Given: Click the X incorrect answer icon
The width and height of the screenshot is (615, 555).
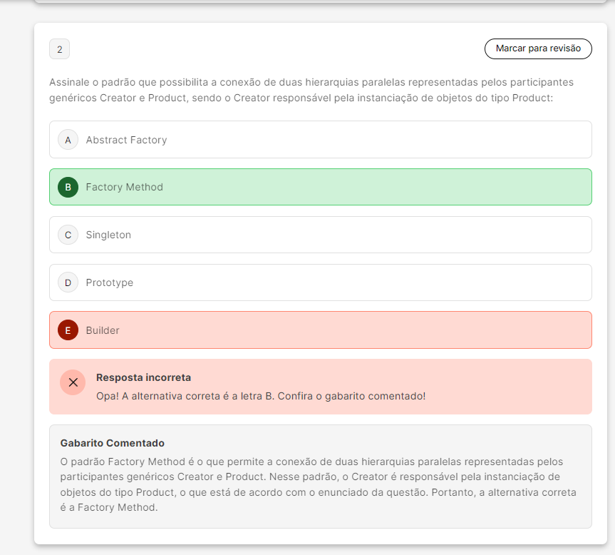Looking at the screenshot, I should (x=73, y=382).
